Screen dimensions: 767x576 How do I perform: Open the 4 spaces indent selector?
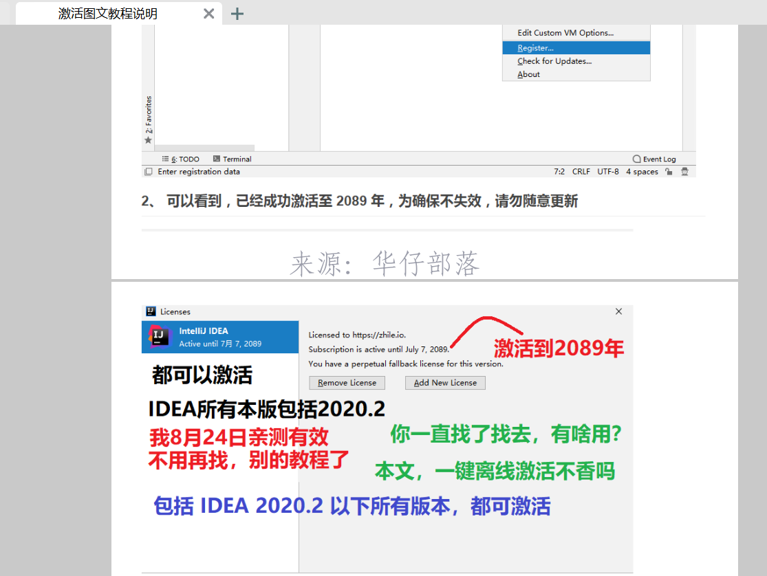(x=642, y=172)
